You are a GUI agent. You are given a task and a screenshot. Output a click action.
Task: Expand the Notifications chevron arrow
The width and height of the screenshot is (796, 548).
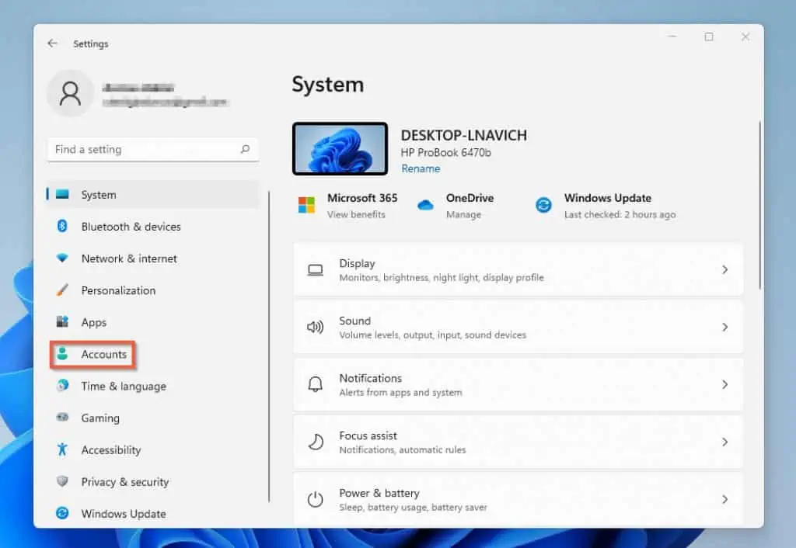(724, 385)
